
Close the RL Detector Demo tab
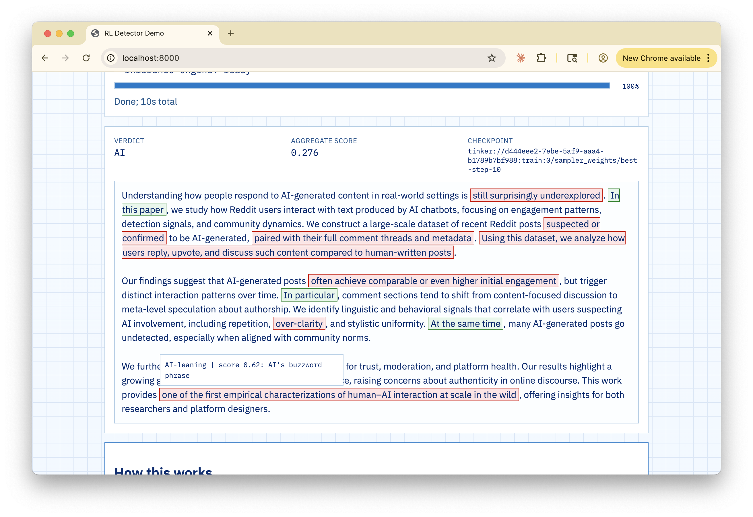click(x=210, y=33)
